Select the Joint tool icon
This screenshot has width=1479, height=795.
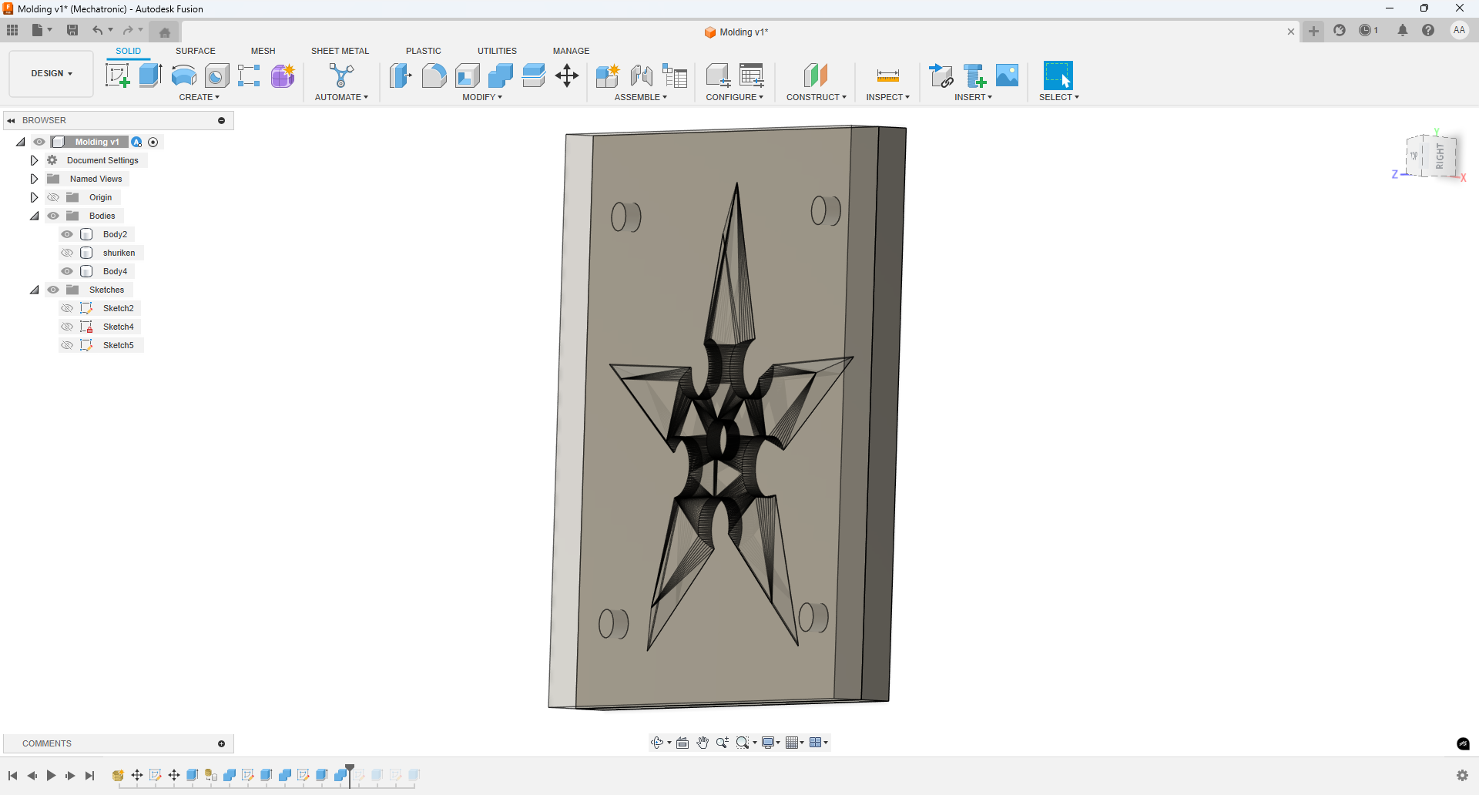(x=641, y=75)
